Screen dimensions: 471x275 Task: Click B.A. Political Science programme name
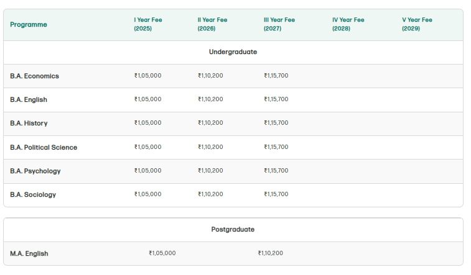click(44, 148)
